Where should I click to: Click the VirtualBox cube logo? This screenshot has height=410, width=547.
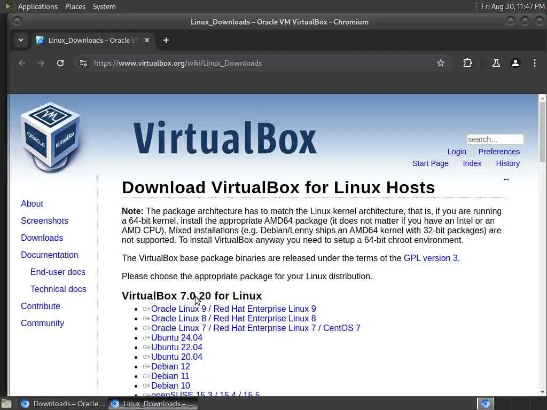click(x=51, y=137)
